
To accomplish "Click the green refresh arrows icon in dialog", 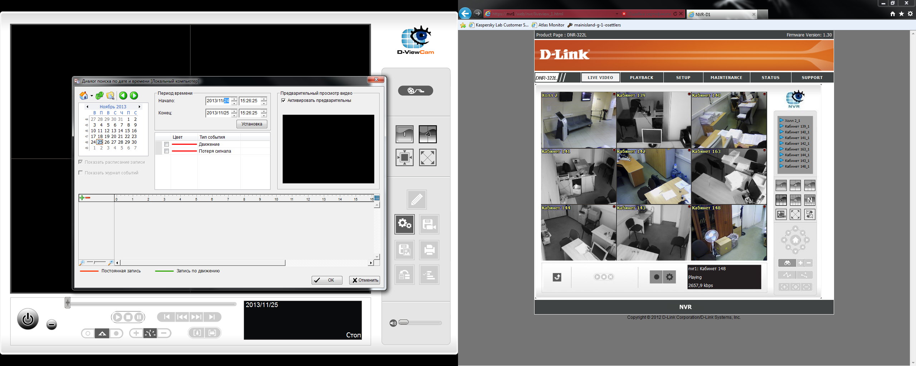I will pyautogui.click(x=99, y=95).
